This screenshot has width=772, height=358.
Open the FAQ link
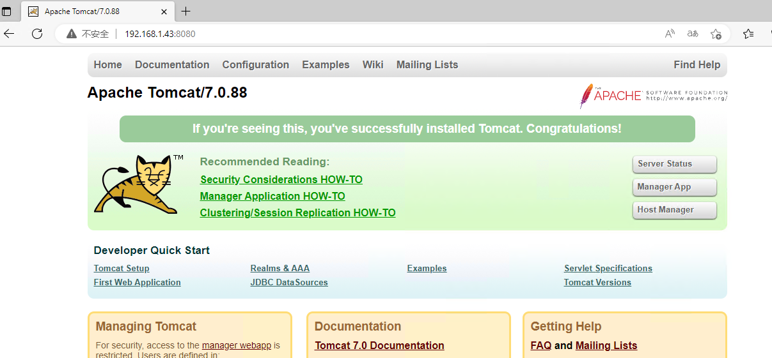pyautogui.click(x=541, y=345)
